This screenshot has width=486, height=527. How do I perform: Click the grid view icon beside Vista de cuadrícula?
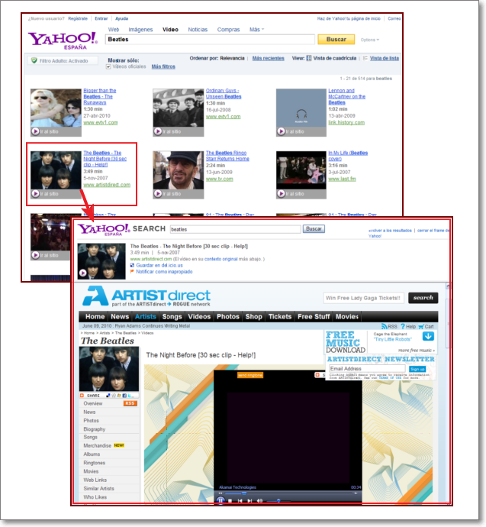[x=309, y=58]
